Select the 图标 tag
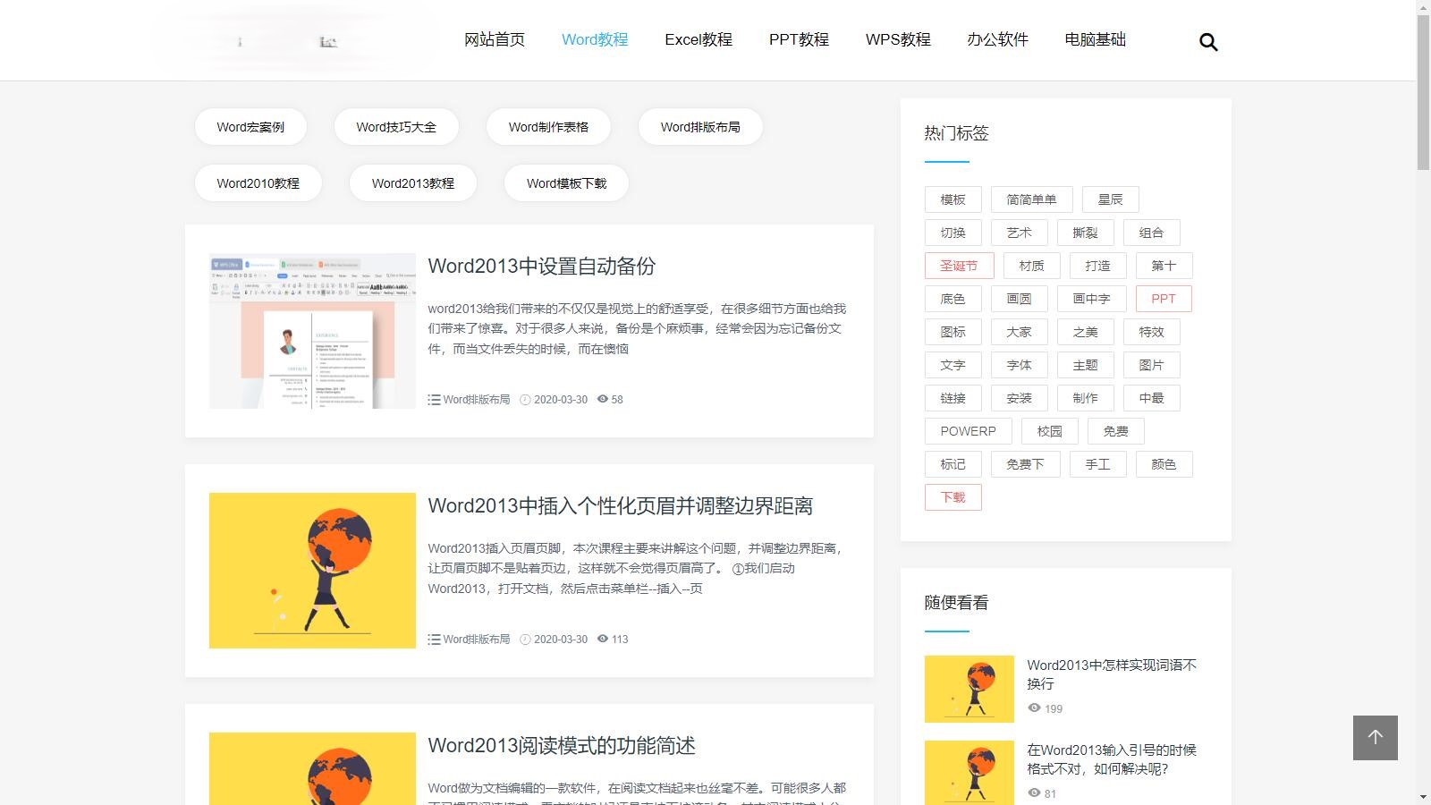The image size is (1431, 805). (953, 332)
